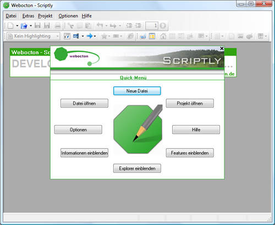Open the Extras menu

click(28, 16)
